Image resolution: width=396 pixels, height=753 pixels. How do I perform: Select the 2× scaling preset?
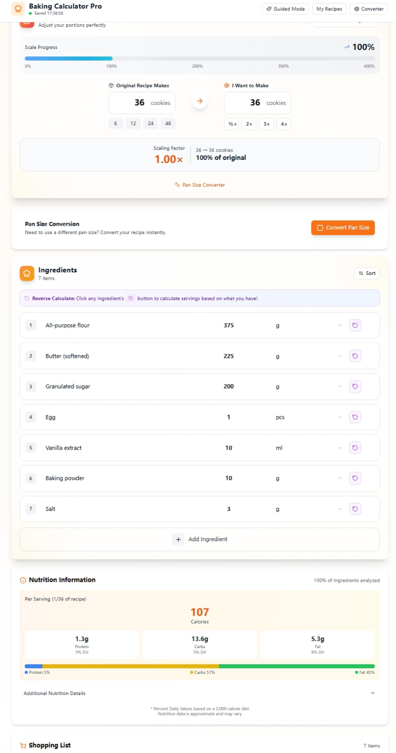[x=248, y=124]
